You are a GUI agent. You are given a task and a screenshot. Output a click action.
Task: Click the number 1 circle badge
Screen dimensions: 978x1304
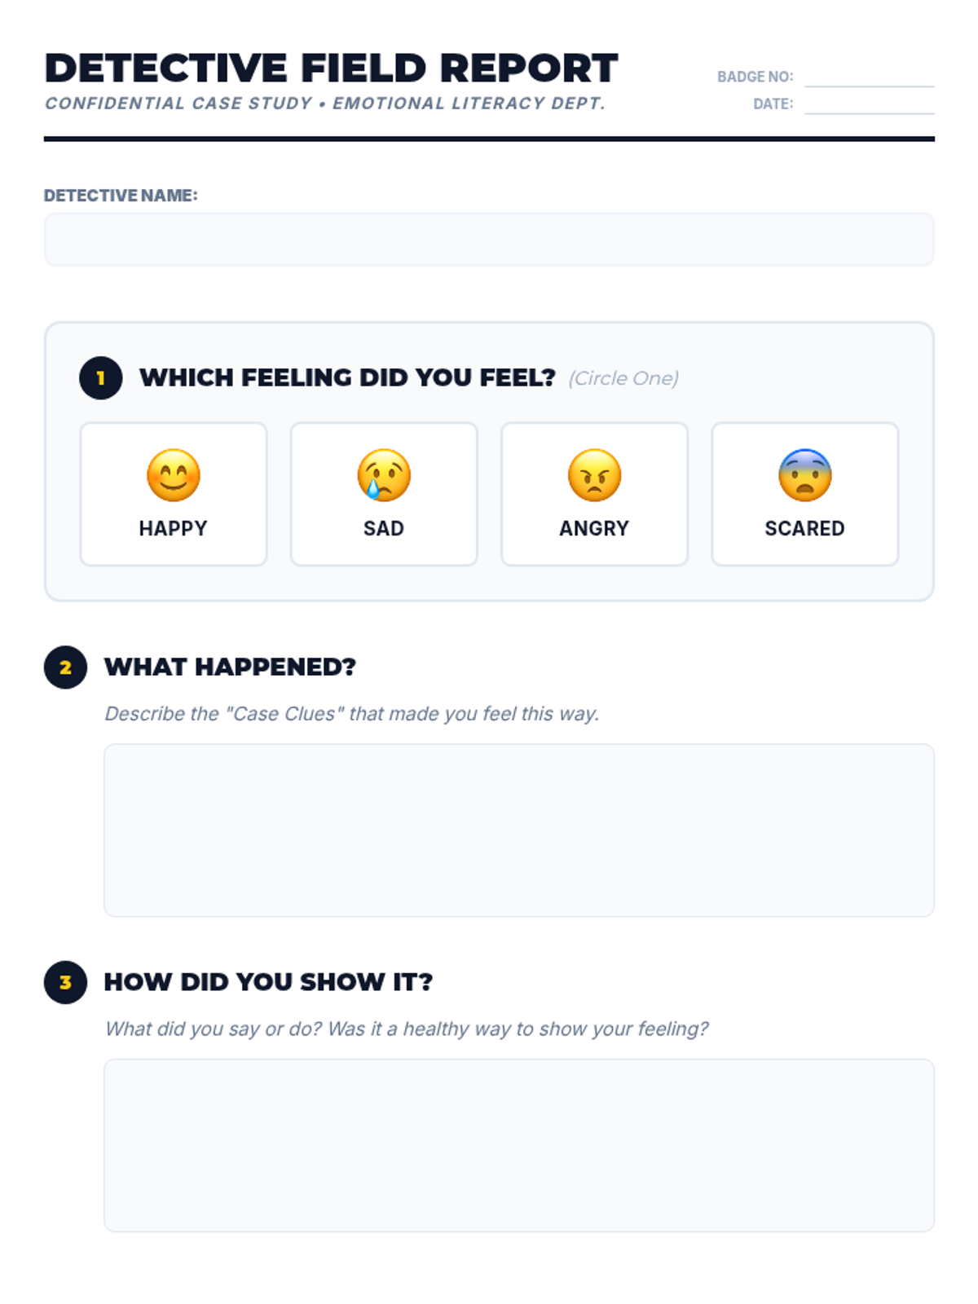(x=101, y=378)
